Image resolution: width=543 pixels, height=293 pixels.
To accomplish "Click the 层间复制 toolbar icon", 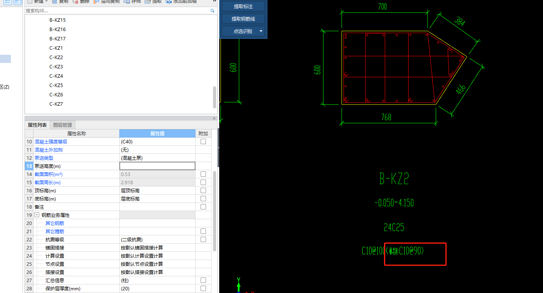I will tap(96, 2).
